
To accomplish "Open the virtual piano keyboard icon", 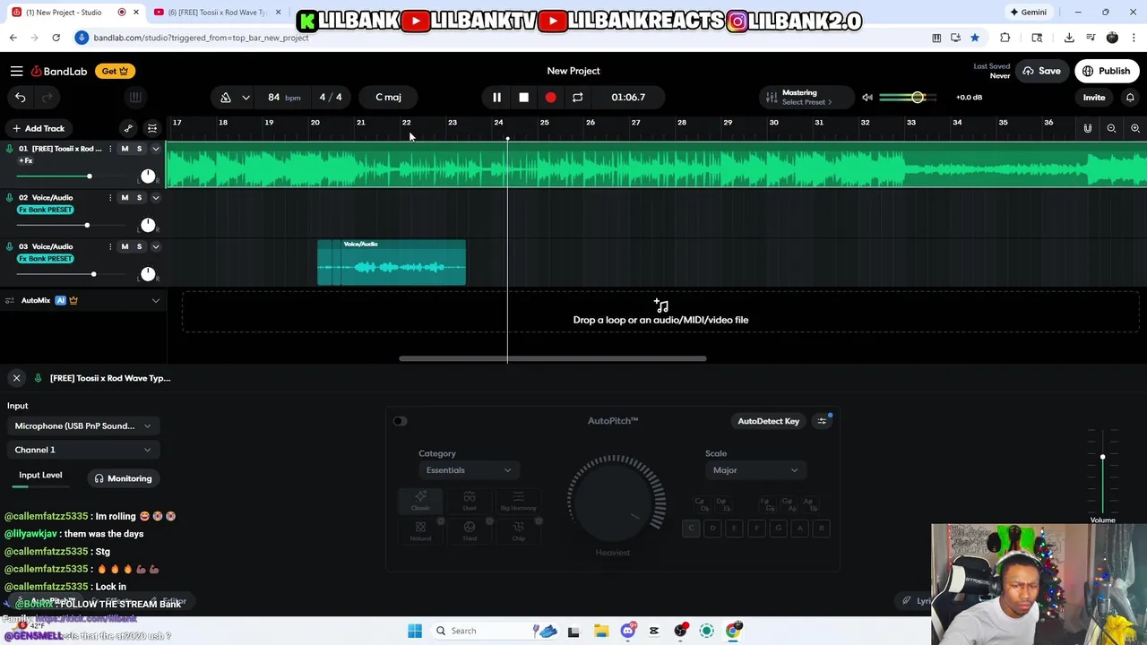I will 135,97.
